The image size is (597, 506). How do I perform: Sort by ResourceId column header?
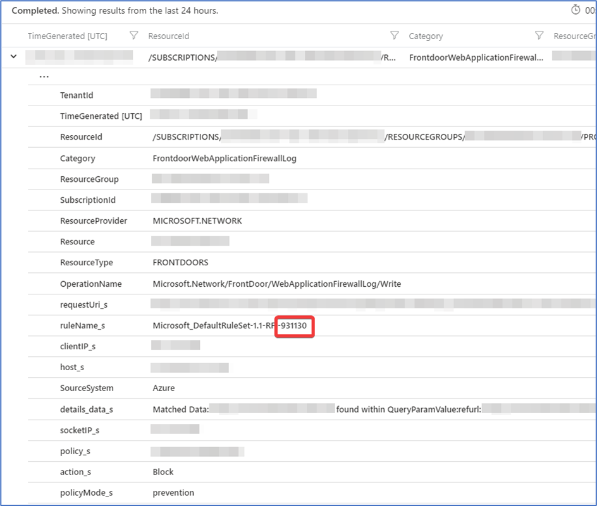coord(169,36)
